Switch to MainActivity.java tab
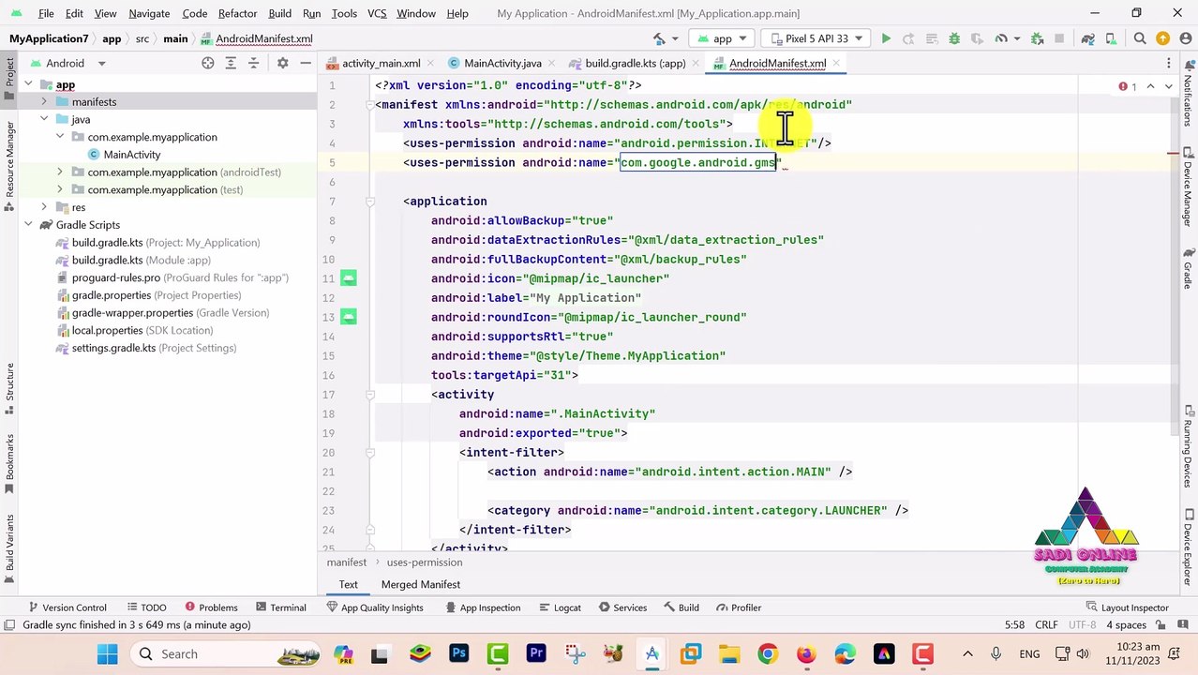The image size is (1198, 675). pos(502,63)
